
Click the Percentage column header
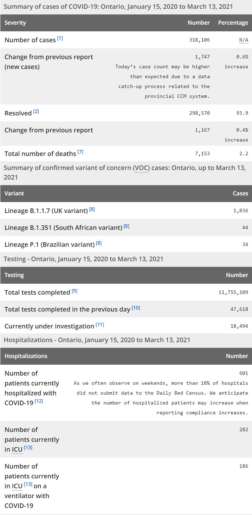(233, 23)
